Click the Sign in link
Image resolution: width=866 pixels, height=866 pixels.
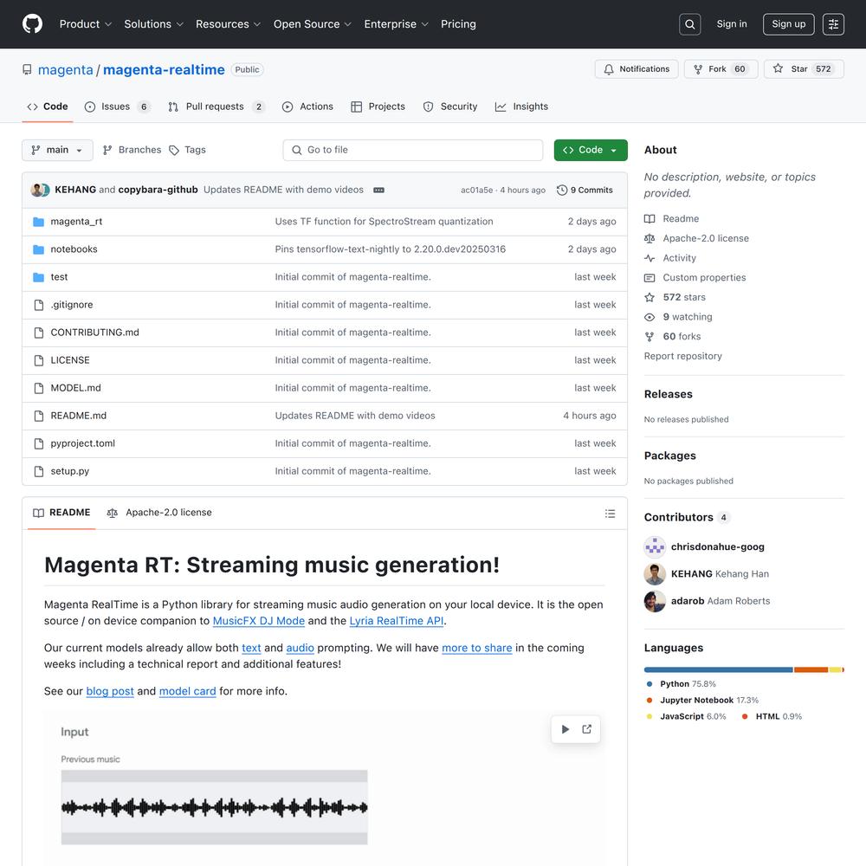tap(731, 24)
